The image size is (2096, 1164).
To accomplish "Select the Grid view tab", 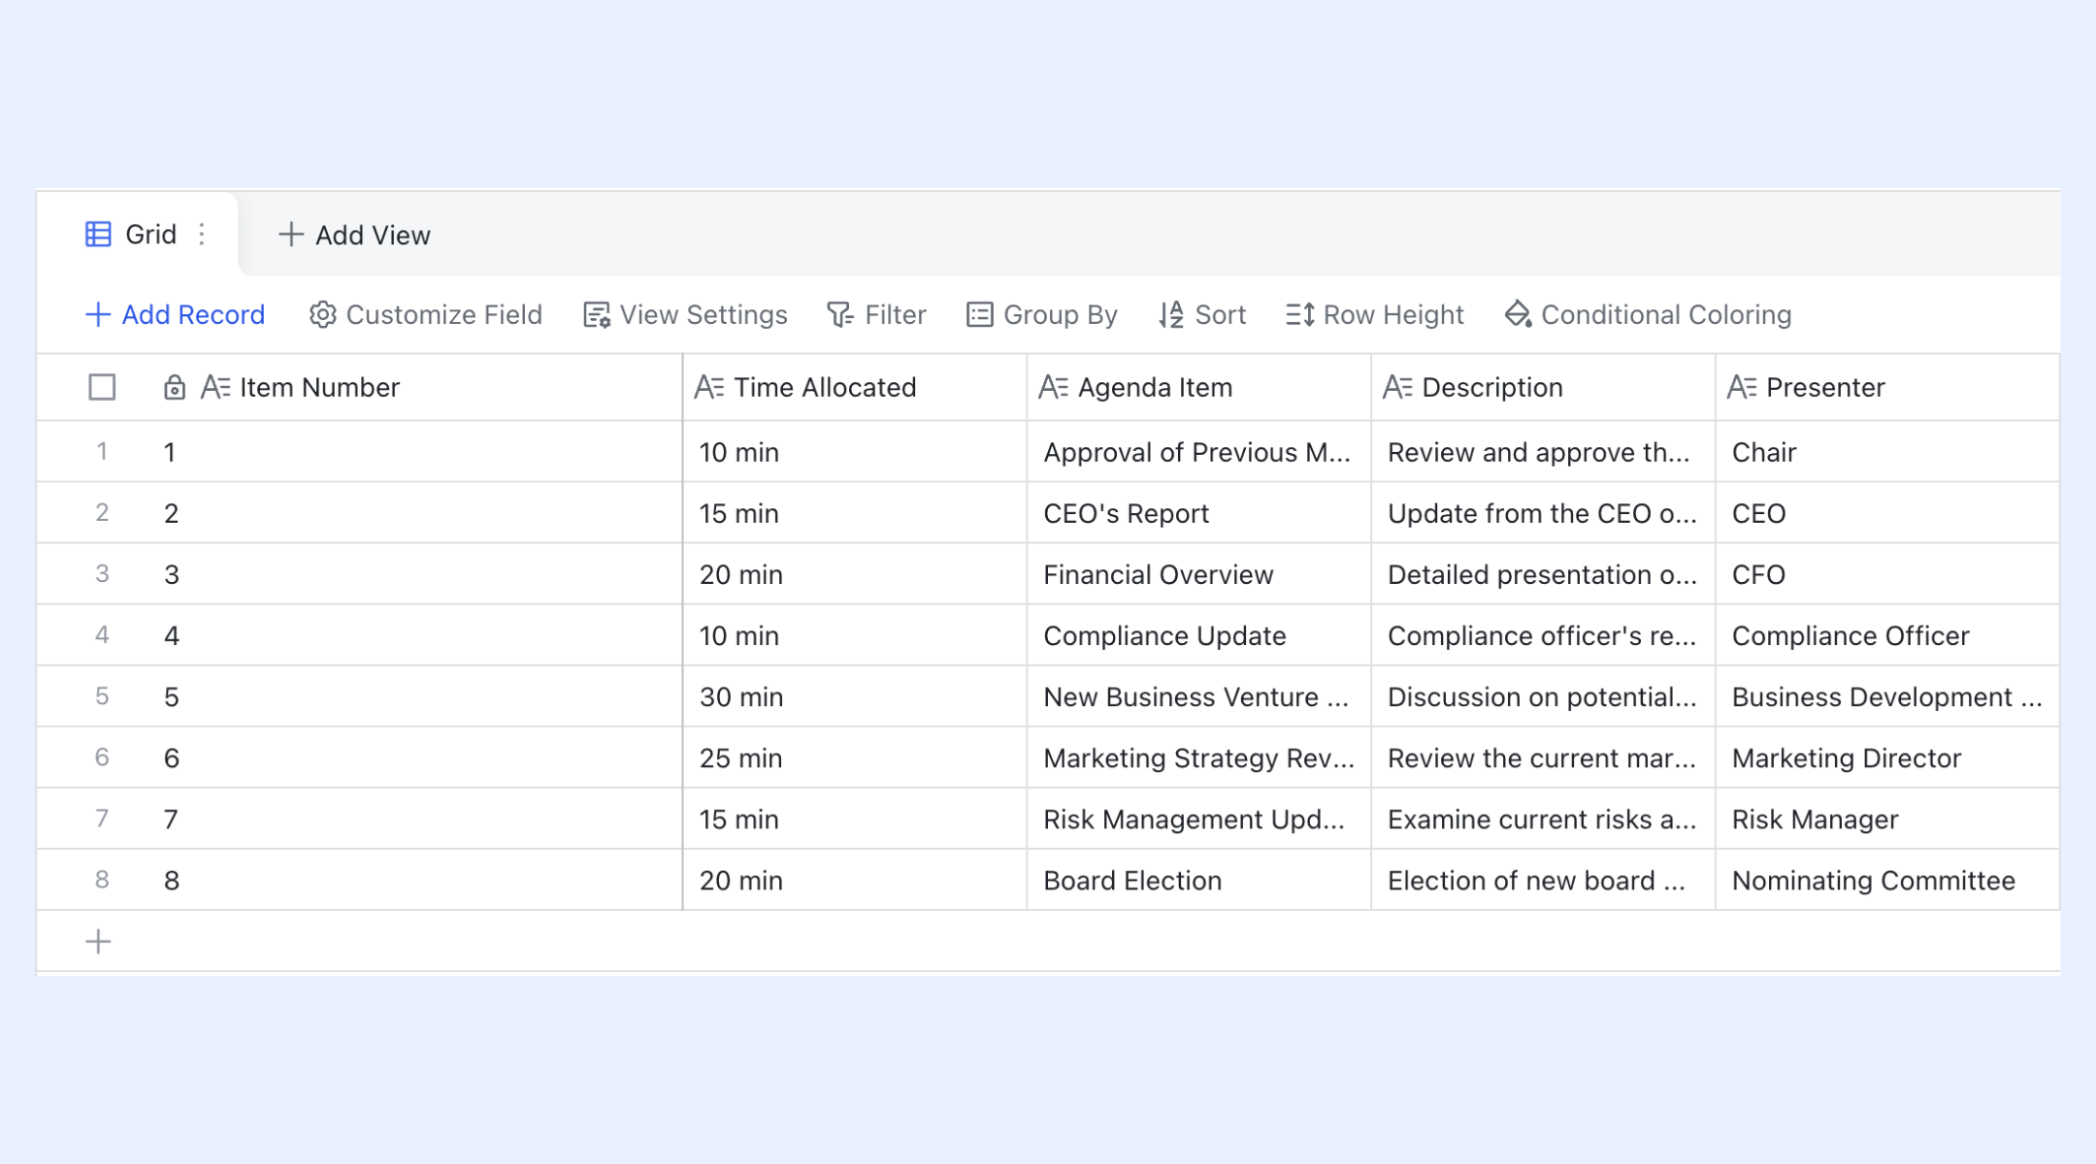I will 138,235.
